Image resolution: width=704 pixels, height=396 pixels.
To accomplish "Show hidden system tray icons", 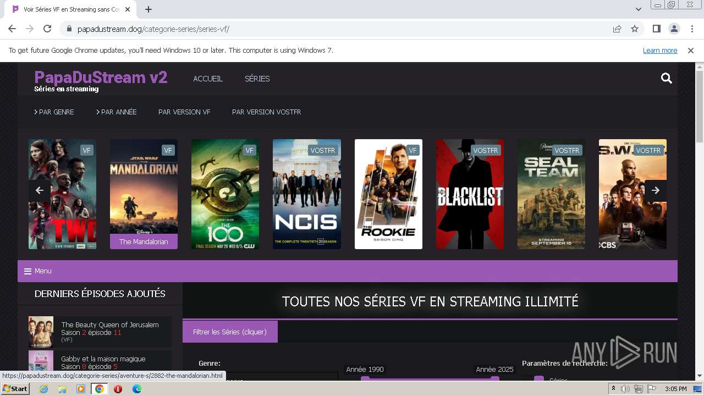I will point(614,389).
